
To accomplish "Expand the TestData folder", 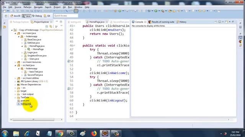I will point(15,97).
